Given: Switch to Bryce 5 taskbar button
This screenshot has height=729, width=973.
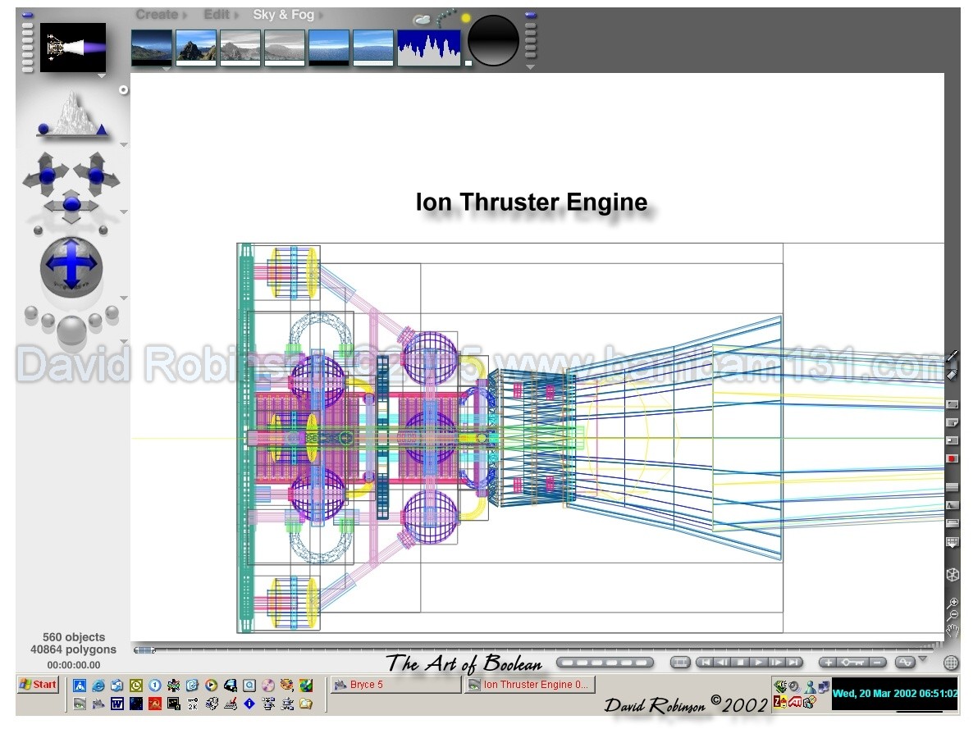Looking at the screenshot, I should 395,685.
